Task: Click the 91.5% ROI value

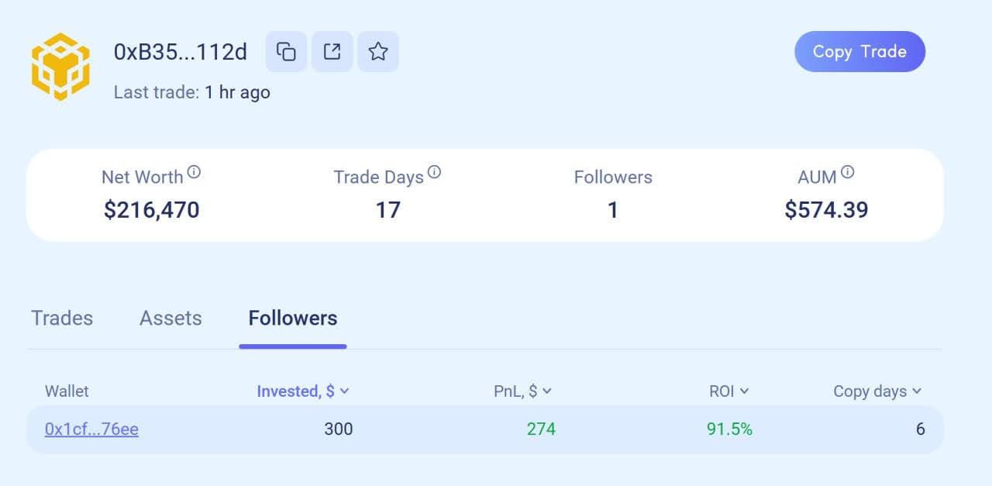Action: 729,429
